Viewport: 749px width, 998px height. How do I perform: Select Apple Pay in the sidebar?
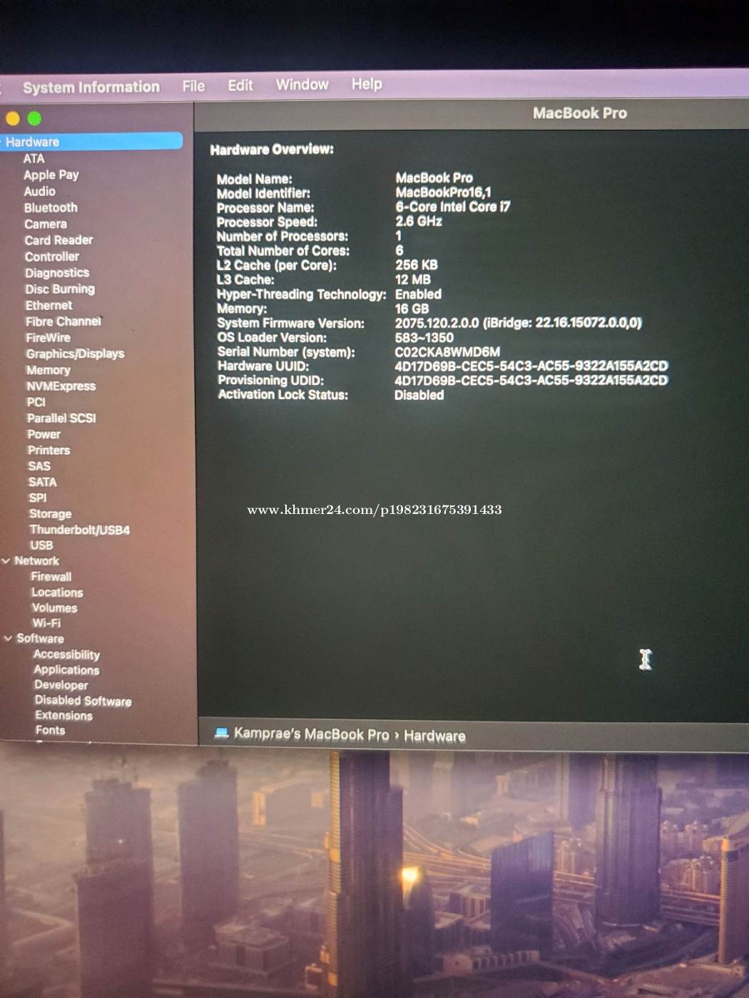(51, 175)
